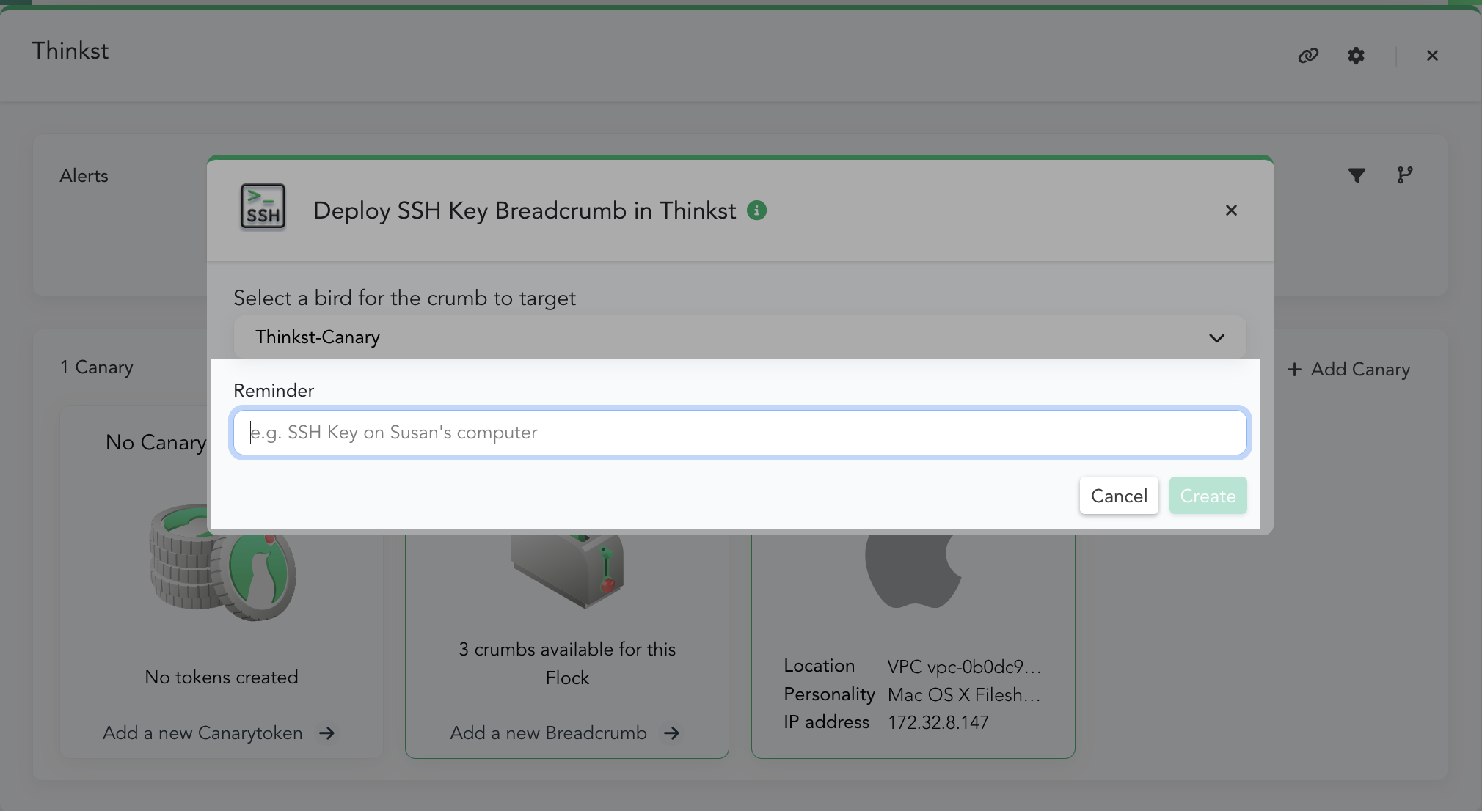This screenshot has width=1482, height=811.
Task: Open the link icon in Thinkst header
Action: coord(1308,56)
